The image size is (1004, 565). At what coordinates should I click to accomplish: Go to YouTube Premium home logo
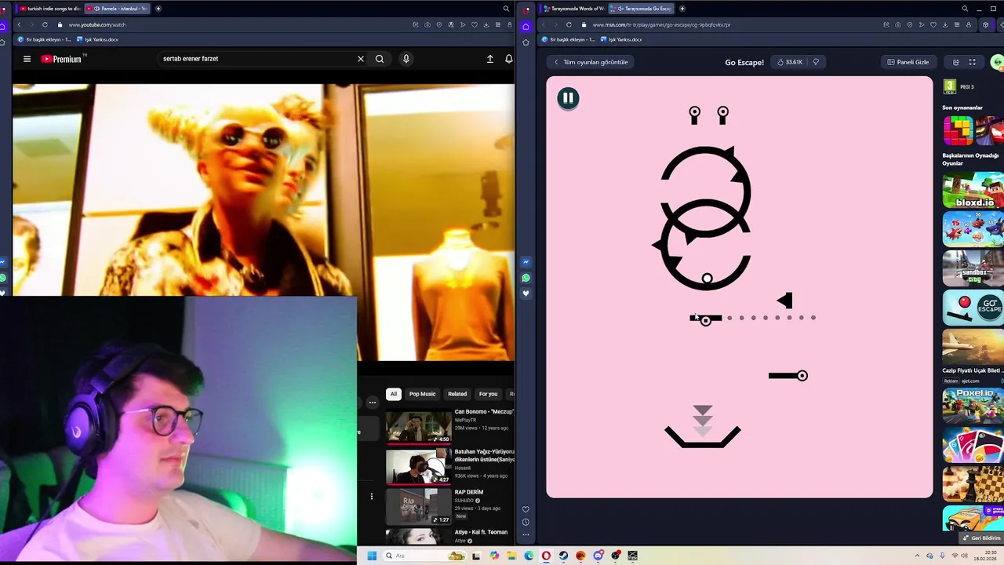62,59
